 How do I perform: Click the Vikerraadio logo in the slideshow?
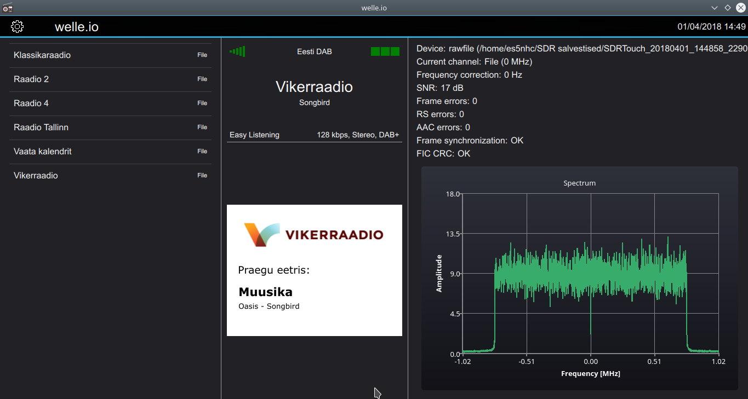click(x=313, y=235)
